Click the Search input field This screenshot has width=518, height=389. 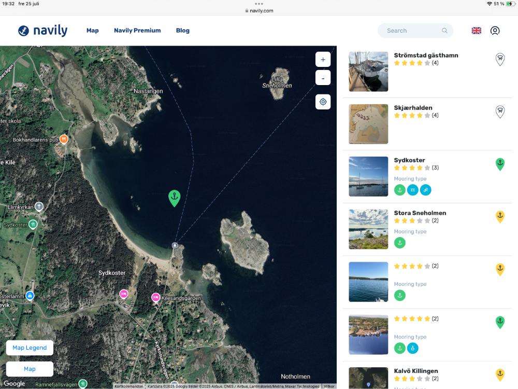click(415, 31)
